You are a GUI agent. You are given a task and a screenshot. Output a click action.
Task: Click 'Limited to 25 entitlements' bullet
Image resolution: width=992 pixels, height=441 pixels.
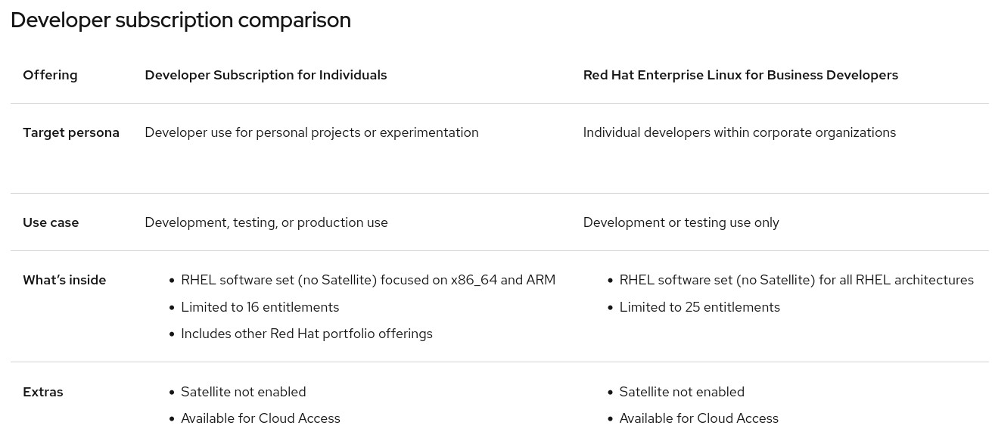pos(699,307)
